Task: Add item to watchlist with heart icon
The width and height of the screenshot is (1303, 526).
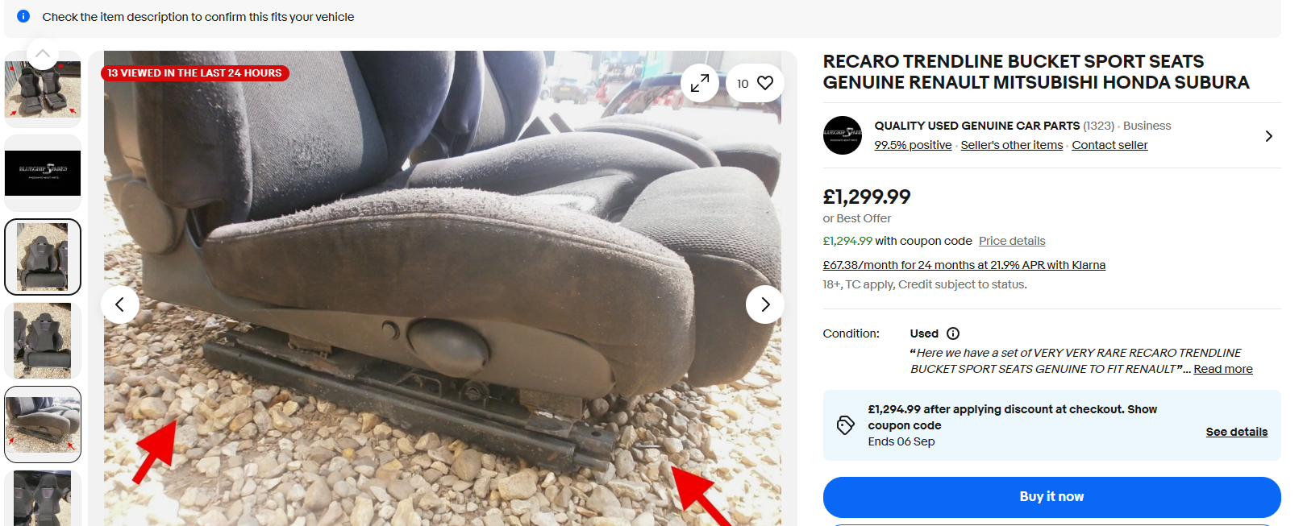Action: pyautogui.click(x=765, y=83)
